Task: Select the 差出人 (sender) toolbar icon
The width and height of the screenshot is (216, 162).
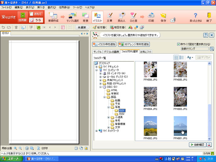Action: click(122, 17)
